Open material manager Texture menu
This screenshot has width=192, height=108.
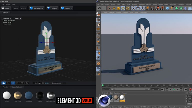tap(124, 93)
